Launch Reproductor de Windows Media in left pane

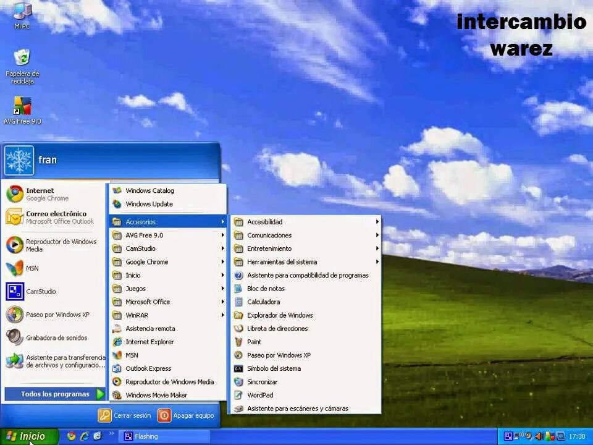tap(53, 245)
